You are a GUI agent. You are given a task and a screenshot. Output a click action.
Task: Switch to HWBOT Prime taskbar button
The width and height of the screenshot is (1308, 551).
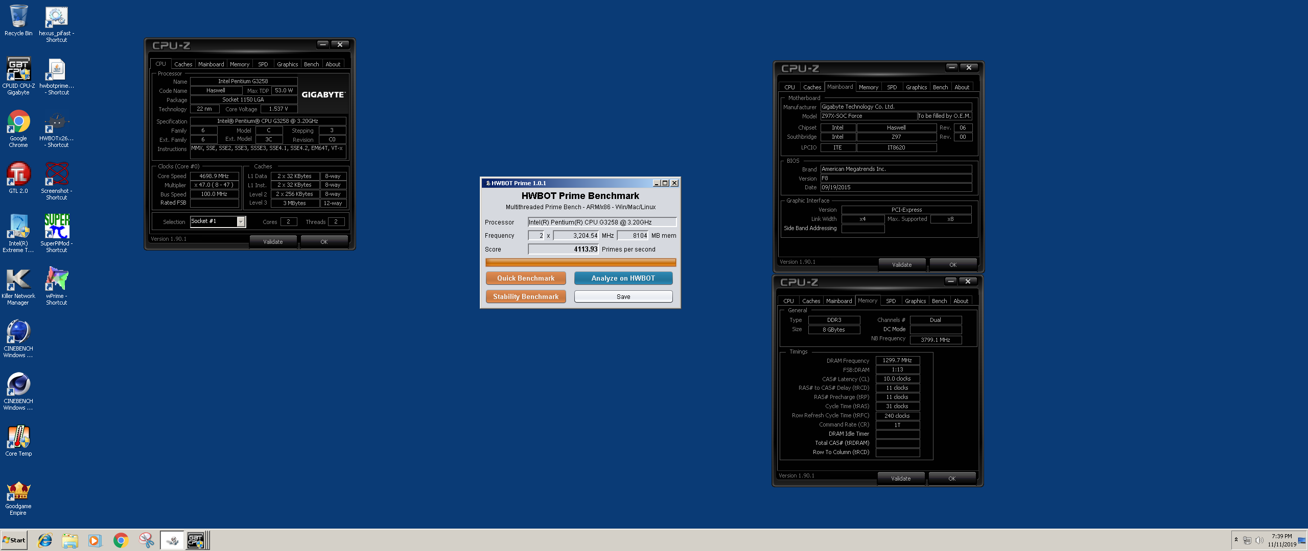(172, 540)
